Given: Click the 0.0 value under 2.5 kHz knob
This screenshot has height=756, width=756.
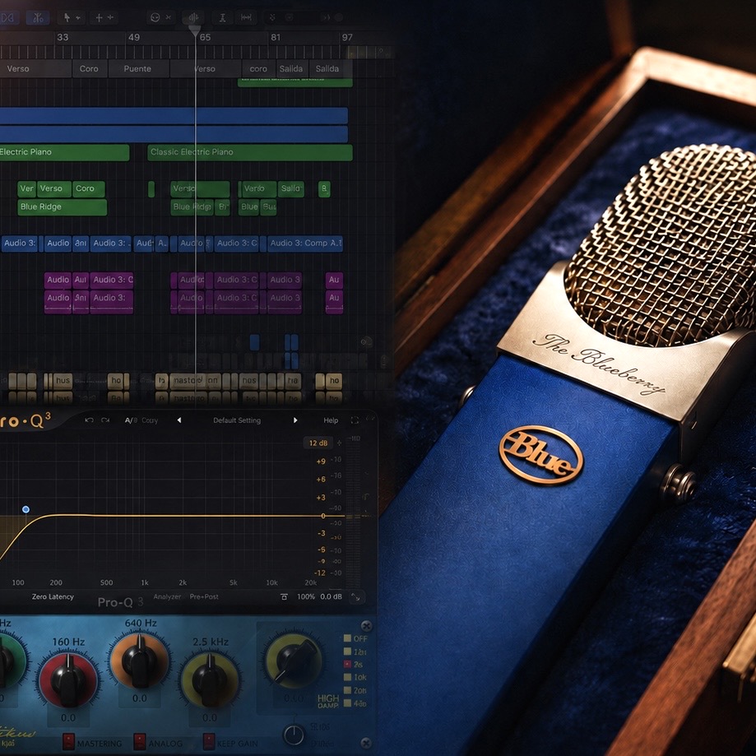Looking at the screenshot, I should point(210,718).
